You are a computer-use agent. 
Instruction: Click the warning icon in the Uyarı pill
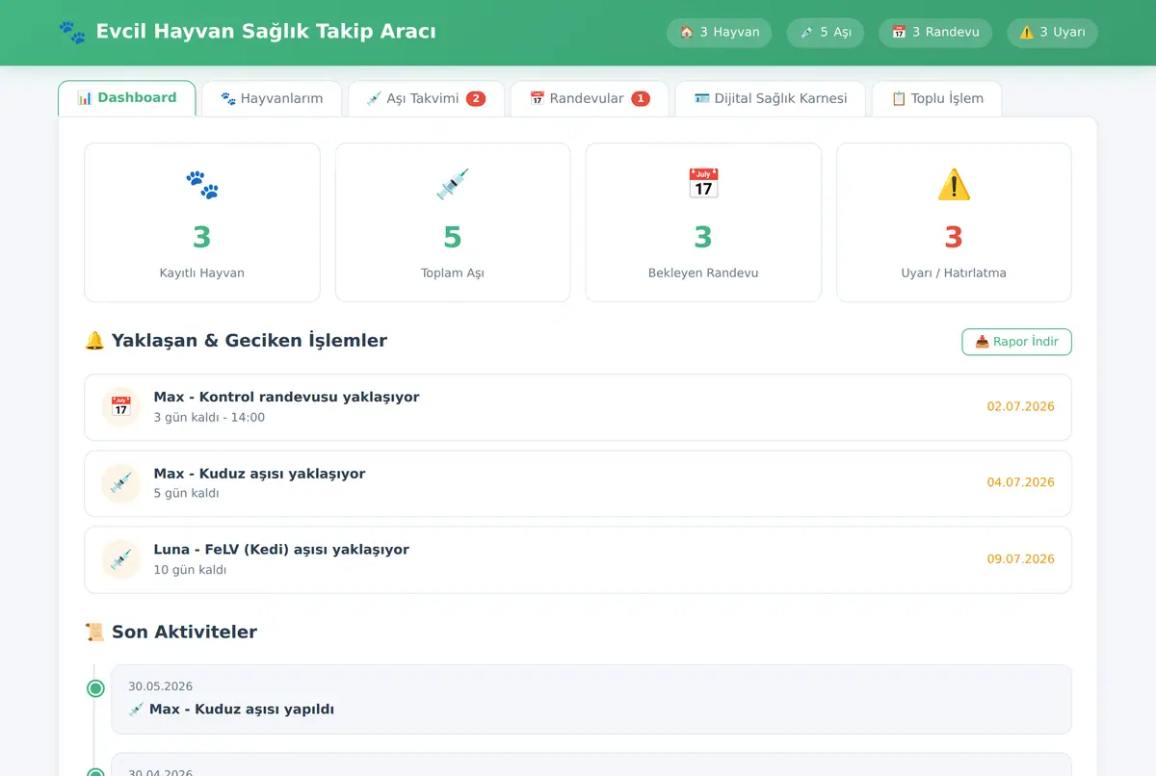(x=1027, y=32)
